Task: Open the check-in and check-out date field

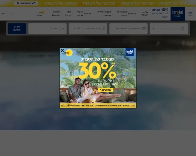Action: pyautogui.click(x=128, y=29)
